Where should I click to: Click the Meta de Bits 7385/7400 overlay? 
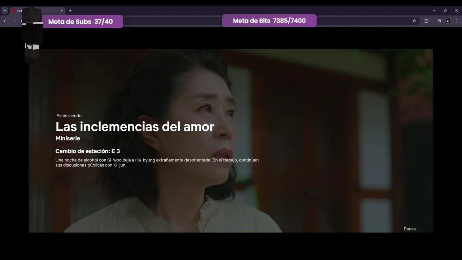(269, 21)
